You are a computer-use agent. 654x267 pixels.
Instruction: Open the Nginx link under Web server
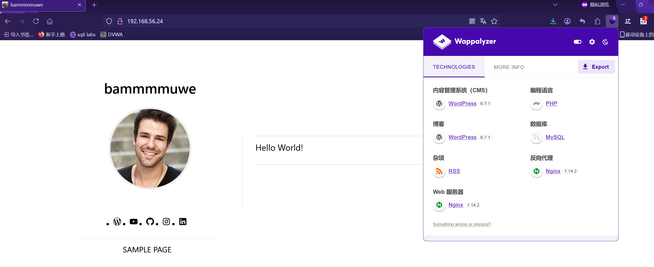[x=456, y=205]
